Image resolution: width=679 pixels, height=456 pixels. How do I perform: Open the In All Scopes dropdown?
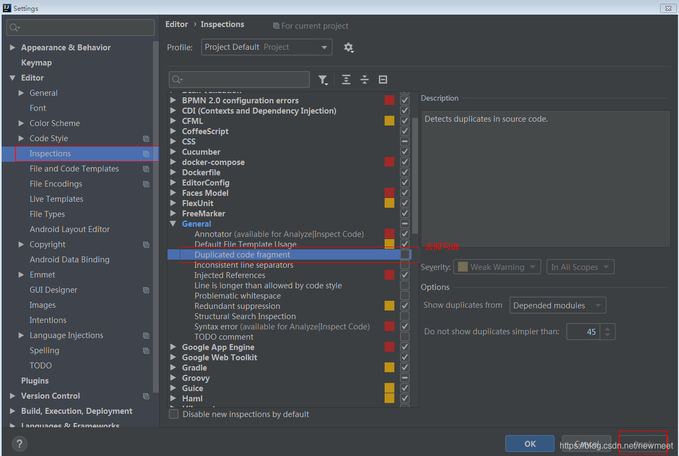580,267
